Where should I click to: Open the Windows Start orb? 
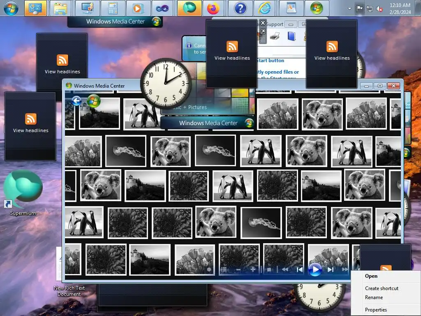(x=11, y=8)
